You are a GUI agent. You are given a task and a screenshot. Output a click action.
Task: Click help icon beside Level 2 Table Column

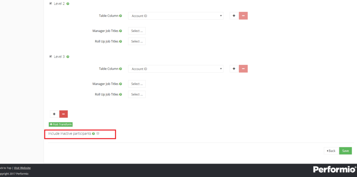coord(121,16)
